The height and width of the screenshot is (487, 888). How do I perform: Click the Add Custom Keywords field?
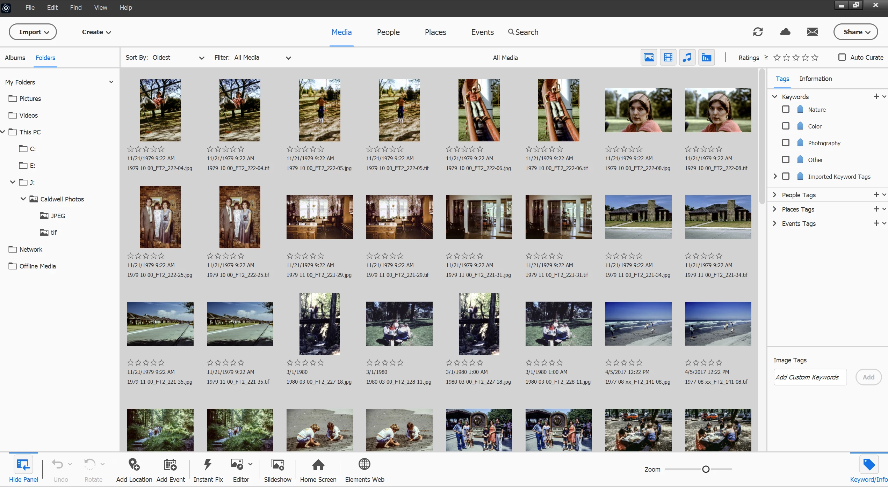(x=810, y=377)
